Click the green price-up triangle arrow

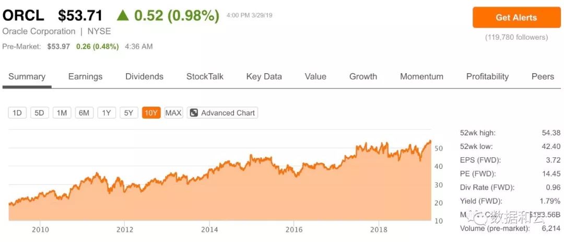pos(123,16)
